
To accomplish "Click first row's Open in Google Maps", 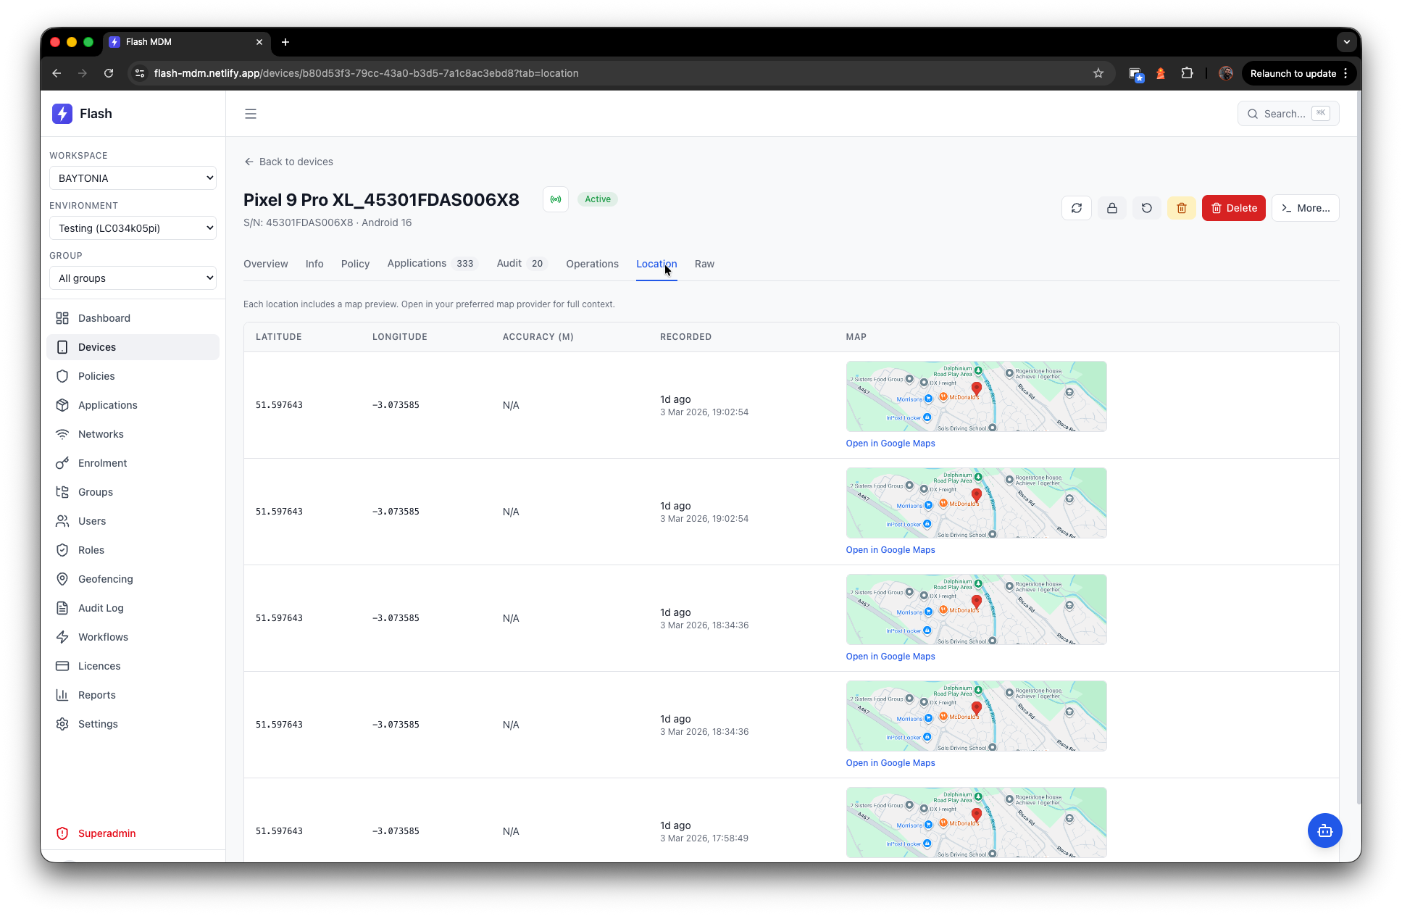I will point(890,444).
